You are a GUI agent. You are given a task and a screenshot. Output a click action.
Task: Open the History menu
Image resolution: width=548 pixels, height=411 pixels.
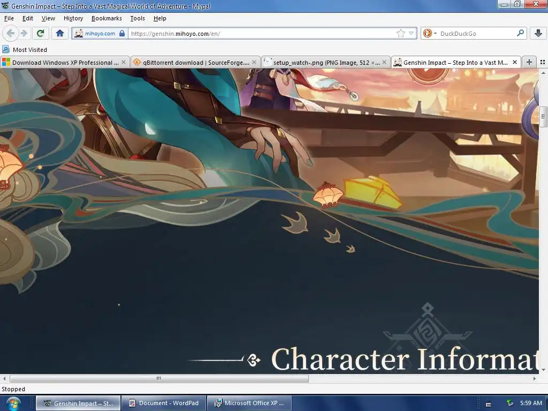coord(73,18)
